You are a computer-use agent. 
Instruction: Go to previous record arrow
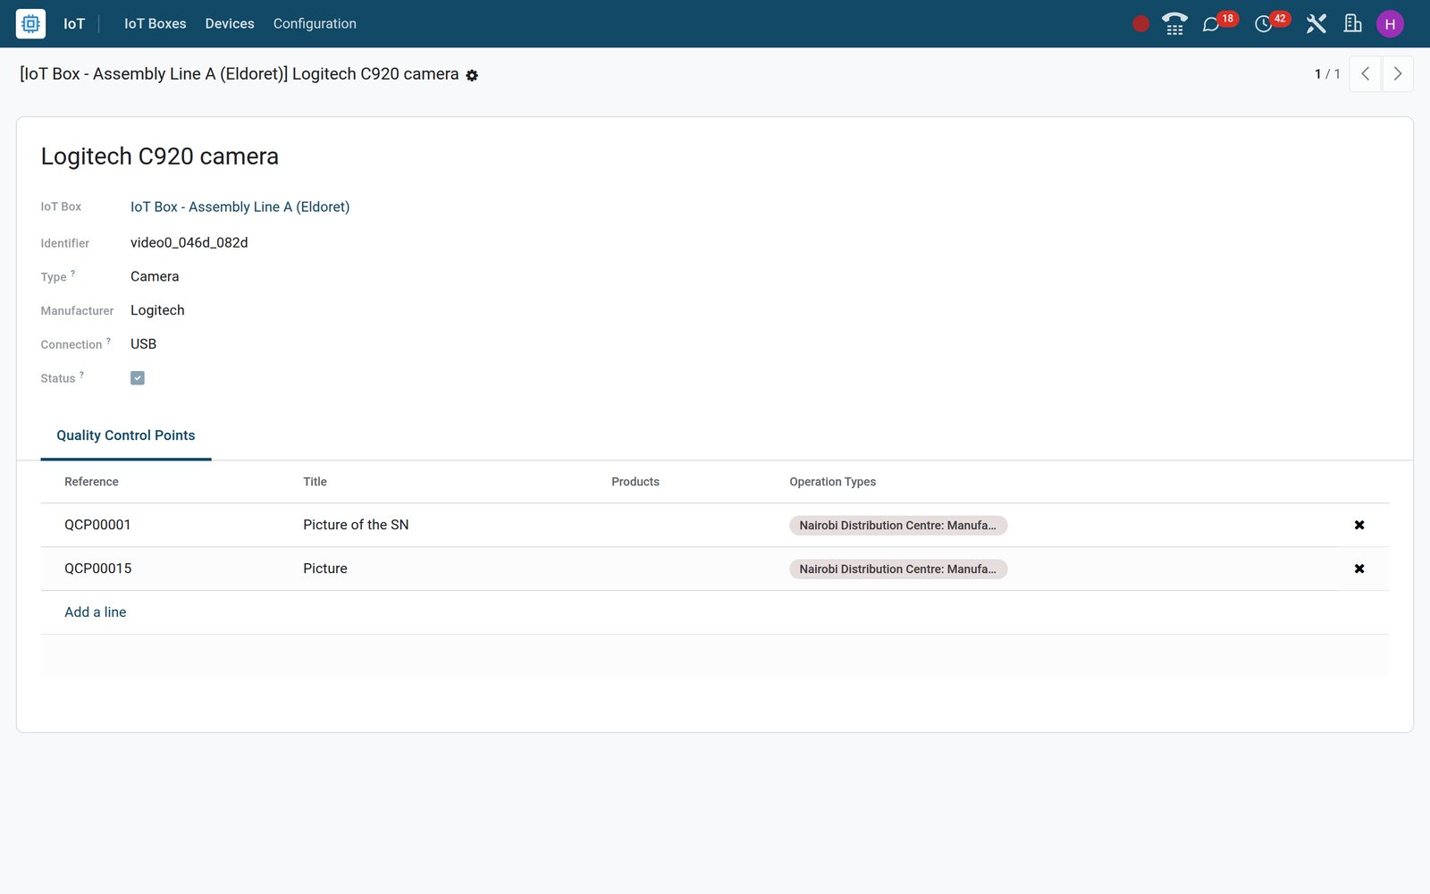pos(1365,74)
